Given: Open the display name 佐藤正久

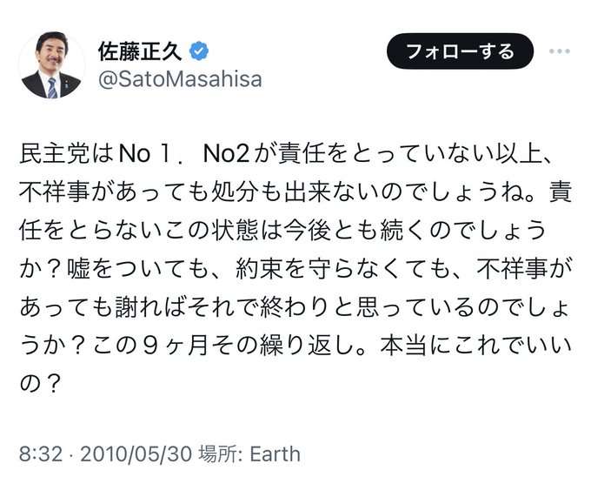Looking at the screenshot, I should 140,51.
